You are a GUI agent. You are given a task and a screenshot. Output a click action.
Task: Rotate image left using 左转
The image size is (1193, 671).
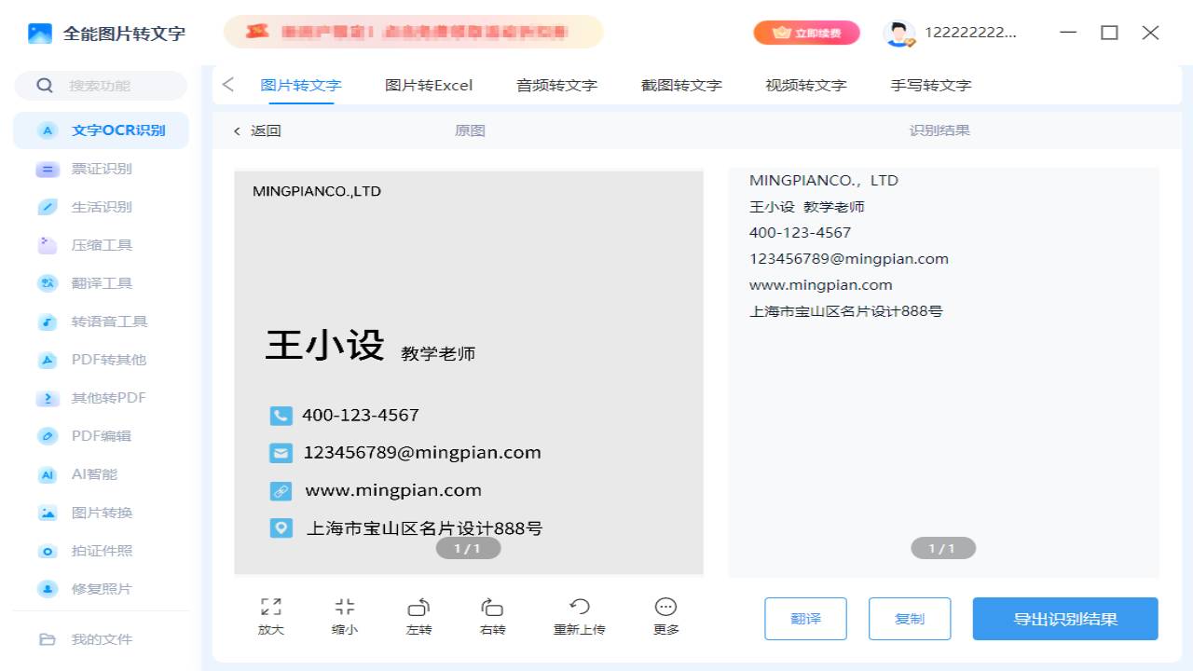point(418,616)
